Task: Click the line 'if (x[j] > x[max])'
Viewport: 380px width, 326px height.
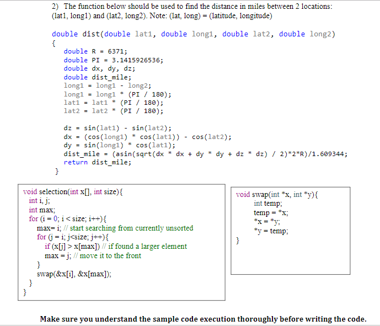Action: click(72, 247)
